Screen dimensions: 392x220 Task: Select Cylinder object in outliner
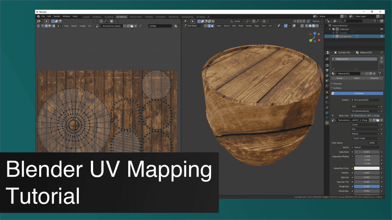click(343, 33)
